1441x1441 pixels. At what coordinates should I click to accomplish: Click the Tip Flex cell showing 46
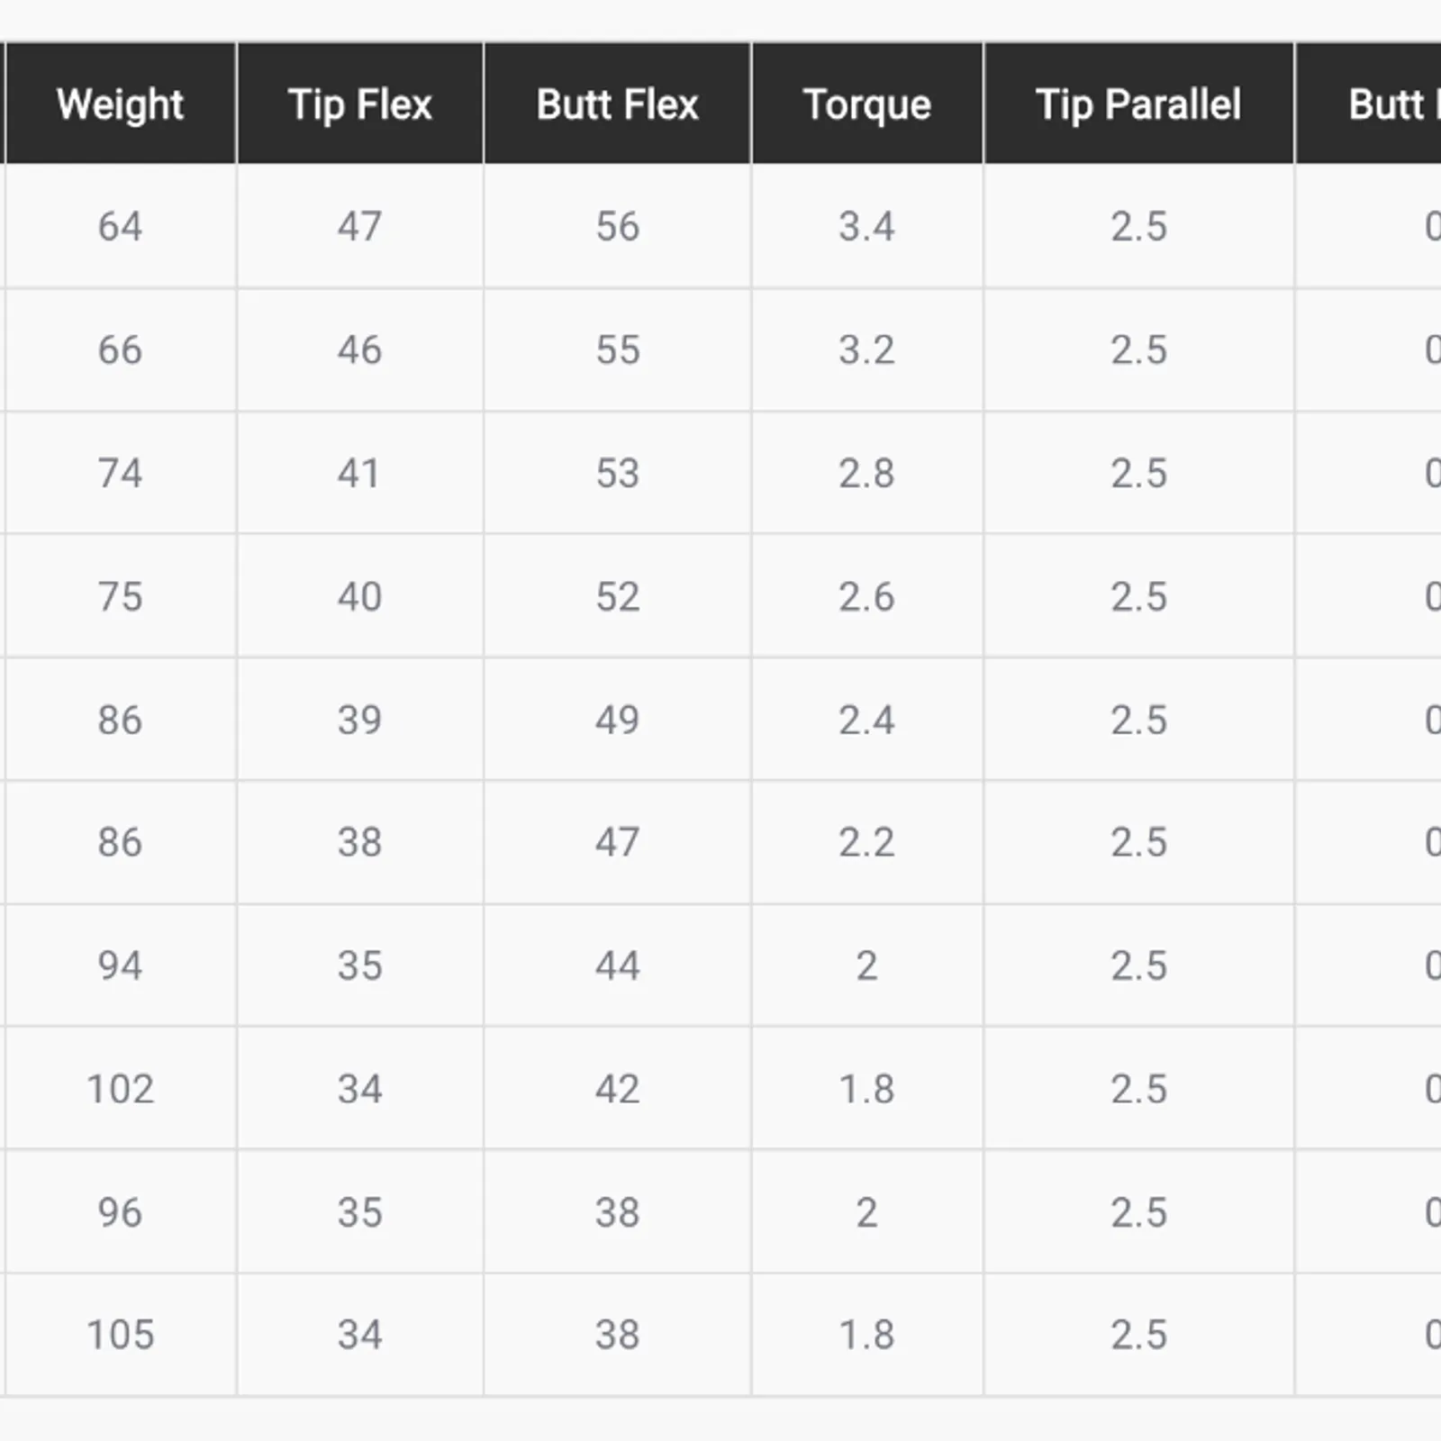coord(359,349)
